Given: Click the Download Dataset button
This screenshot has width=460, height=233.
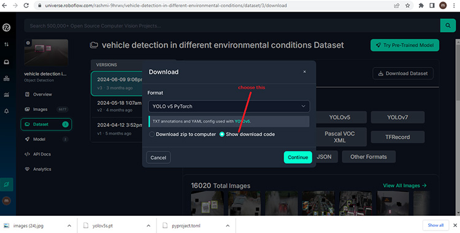Looking at the screenshot, I should pos(403,74).
